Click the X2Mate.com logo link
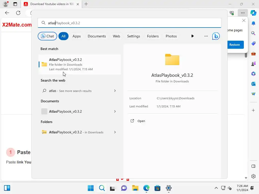The width and height of the screenshot is (259, 194). [x=17, y=25]
